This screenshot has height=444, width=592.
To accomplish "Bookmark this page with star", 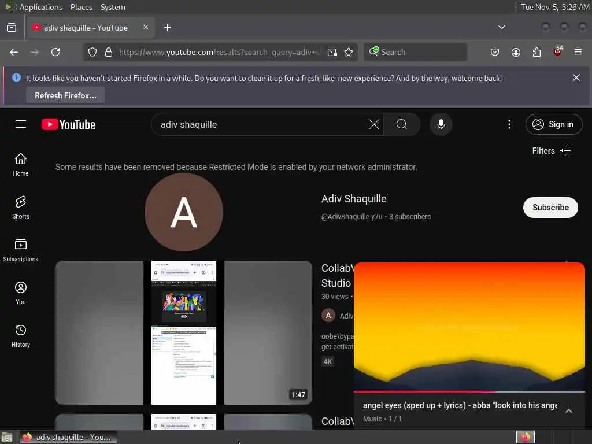I will (x=349, y=52).
